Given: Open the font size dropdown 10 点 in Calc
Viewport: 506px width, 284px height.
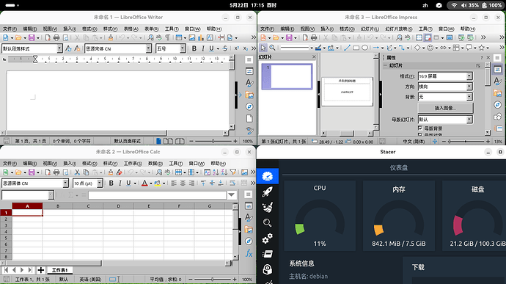Looking at the screenshot, I should (x=100, y=183).
